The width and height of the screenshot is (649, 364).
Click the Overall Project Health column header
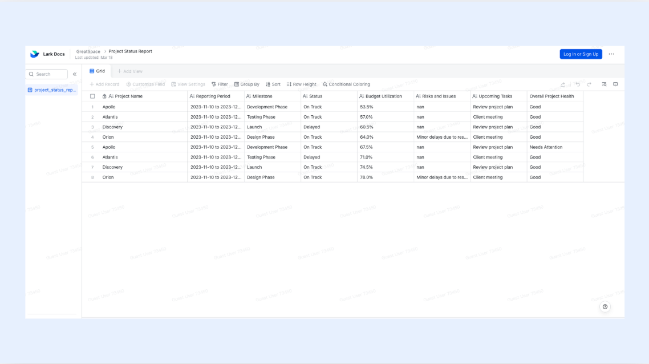pyautogui.click(x=555, y=96)
